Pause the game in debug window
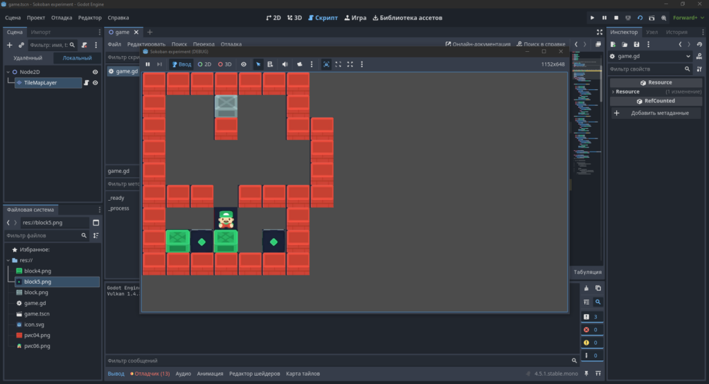The height and width of the screenshot is (384, 709). point(147,64)
